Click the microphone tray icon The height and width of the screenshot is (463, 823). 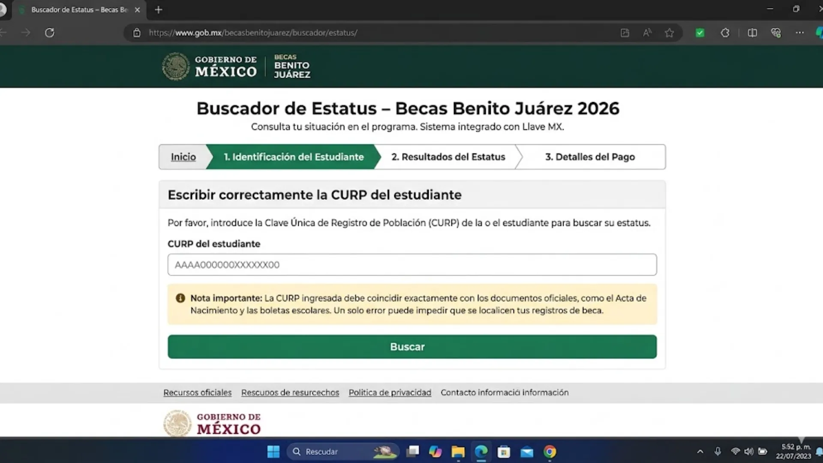718,451
